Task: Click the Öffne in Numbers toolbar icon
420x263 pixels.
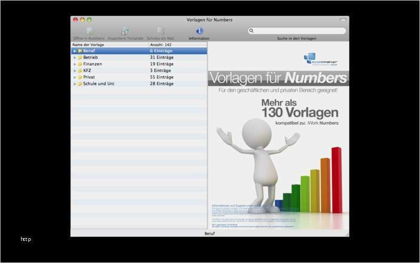Action: [89, 31]
